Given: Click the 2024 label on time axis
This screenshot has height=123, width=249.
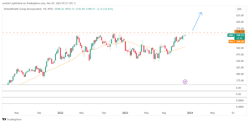Looking at the screenshot, I should coord(190,113).
